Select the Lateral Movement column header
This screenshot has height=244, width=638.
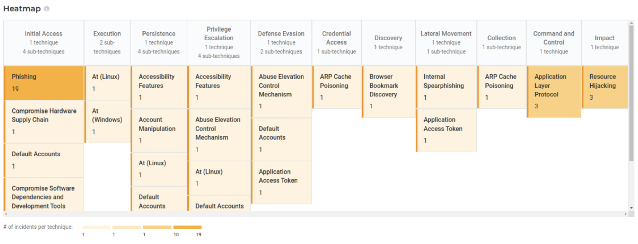[446, 42]
